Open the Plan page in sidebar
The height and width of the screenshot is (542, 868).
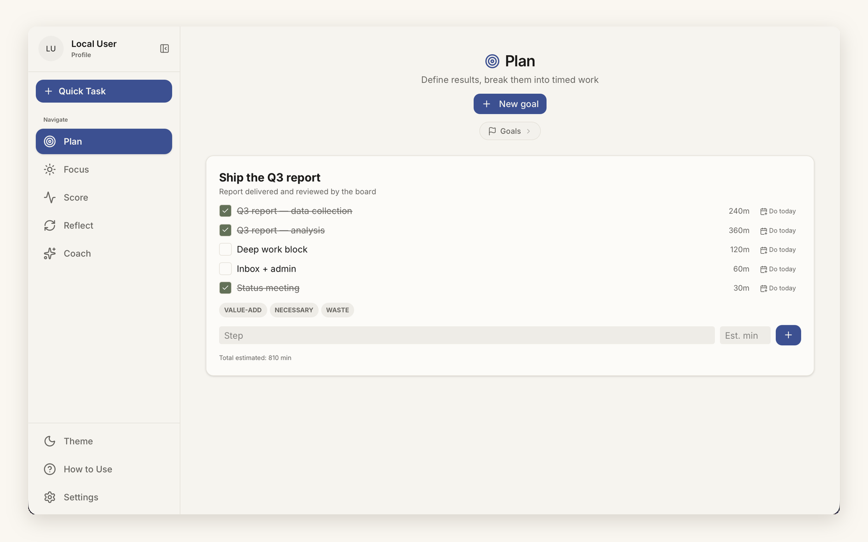click(104, 141)
